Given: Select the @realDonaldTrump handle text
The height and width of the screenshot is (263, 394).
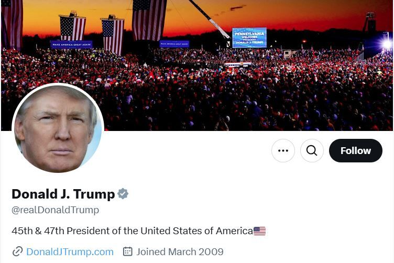Looking at the screenshot, I should pyautogui.click(x=56, y=210).
